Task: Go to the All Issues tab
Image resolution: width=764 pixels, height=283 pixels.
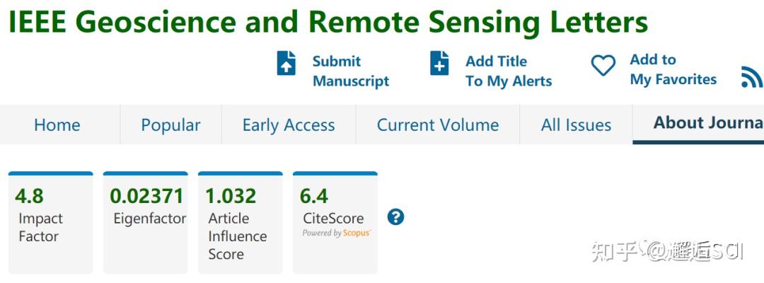Action: (x=576, y=125)
